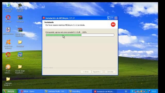Select the Avast Free Antivirus desktop shortcut
This screenshot has height=93, width=165.
tap(8, 42)
